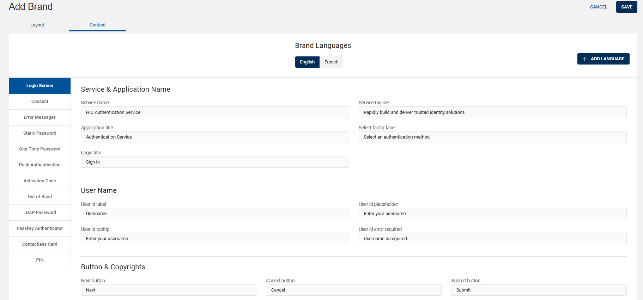Viewport: 643px width, 300px height.
Task: Select the PIN sidebar item
Action: pos(40,260)
